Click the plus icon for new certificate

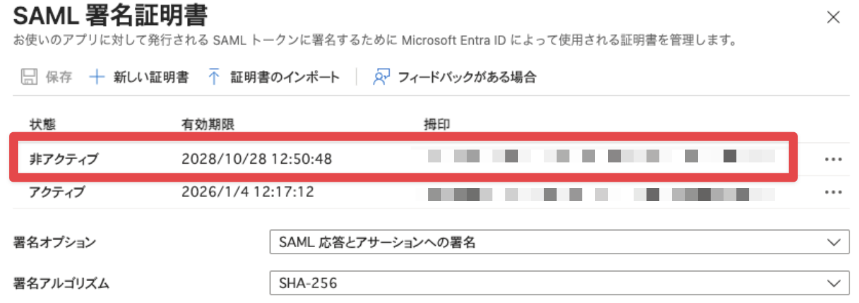point(96,78)
